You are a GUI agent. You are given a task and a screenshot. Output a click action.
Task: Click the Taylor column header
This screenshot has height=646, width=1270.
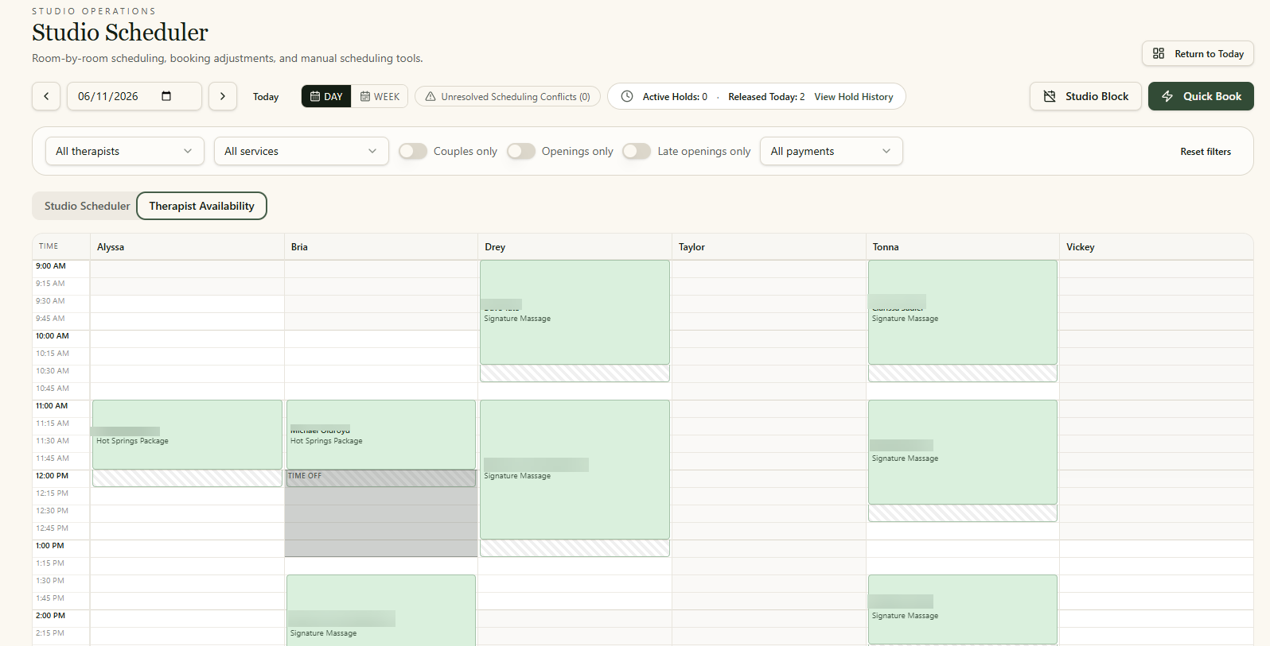pos(769,247)
